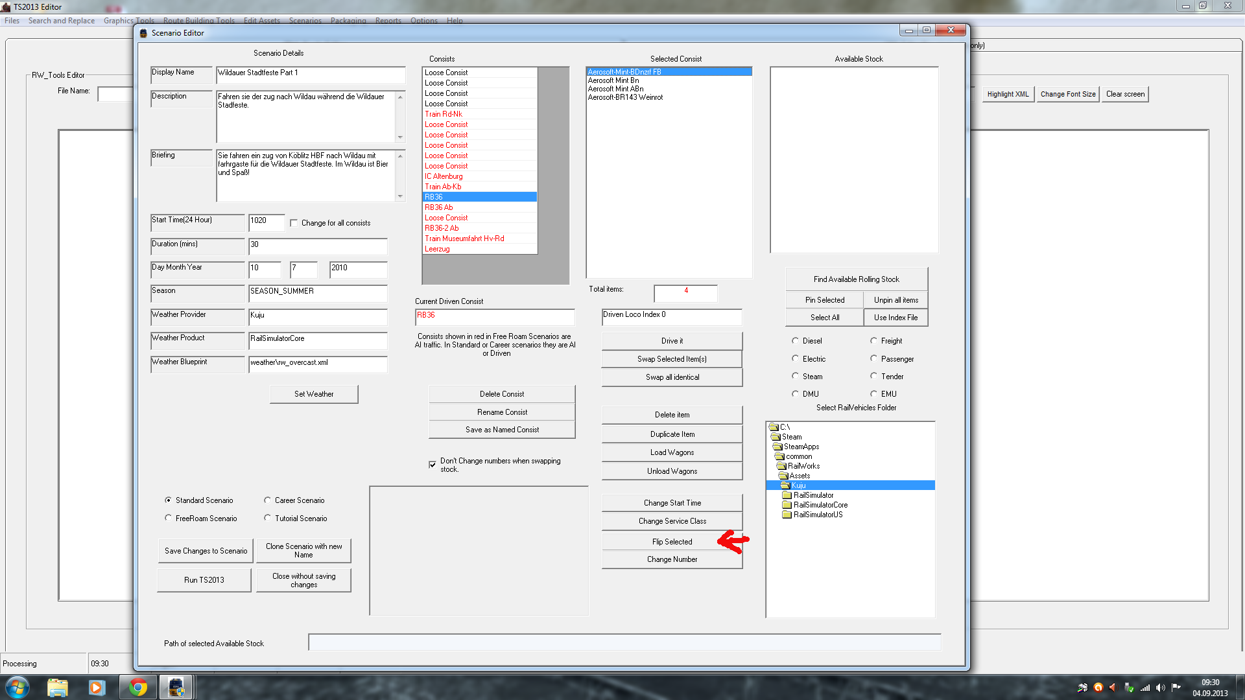Click the system tray volume speaker icon

click(x=1160, y=688)
